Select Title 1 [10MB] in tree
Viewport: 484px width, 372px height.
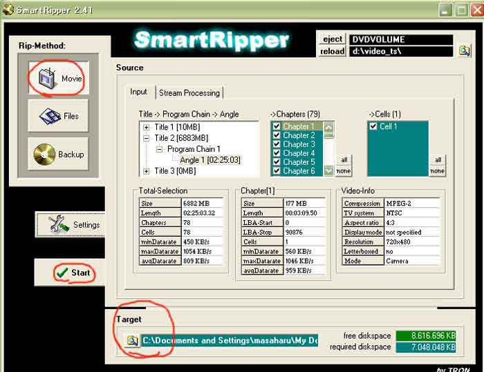tap(177, 127)
